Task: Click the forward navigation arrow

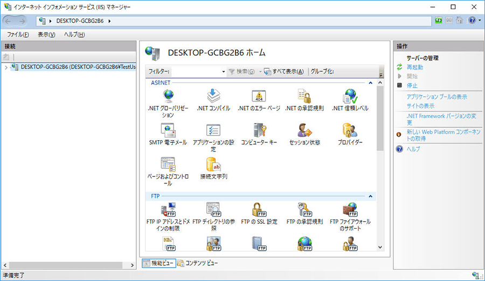Action: tap(22, 21)
